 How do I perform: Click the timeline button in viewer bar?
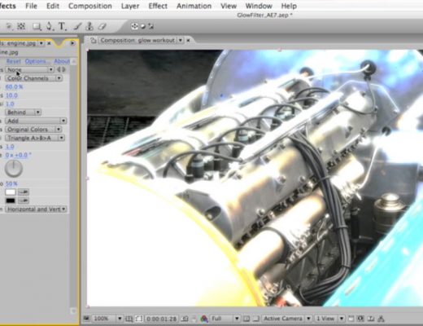(x=371, y=319)
